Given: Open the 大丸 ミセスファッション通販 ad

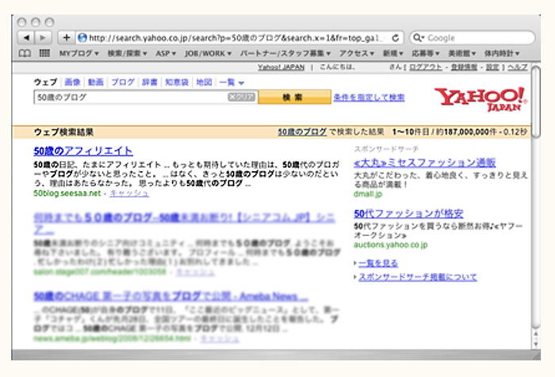Looking at the screenshot, I should click(x=425, y=162).
